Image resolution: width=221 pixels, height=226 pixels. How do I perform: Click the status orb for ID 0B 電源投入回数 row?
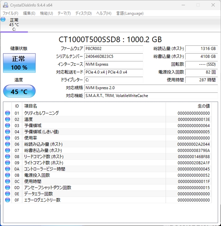(x=7, y=175)
